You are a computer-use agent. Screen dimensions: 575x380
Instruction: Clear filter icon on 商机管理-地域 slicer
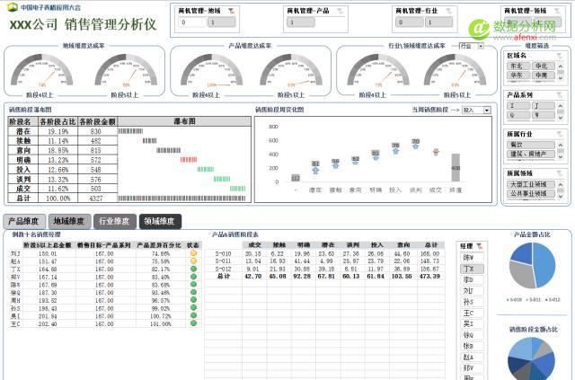[232, 11]
